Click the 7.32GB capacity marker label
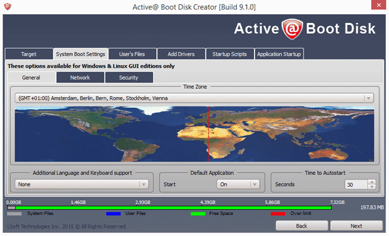Screen dimensions: 389x236 [x=337, y=202]
